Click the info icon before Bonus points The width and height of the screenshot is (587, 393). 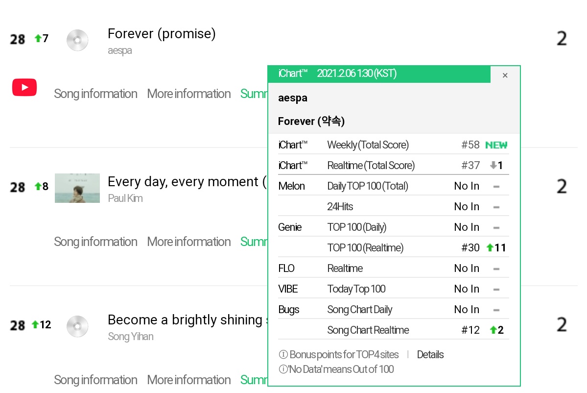(283, 354)
